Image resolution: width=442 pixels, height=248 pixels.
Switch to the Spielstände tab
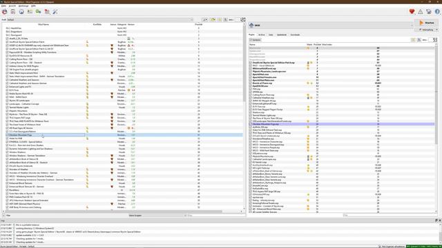282,34
